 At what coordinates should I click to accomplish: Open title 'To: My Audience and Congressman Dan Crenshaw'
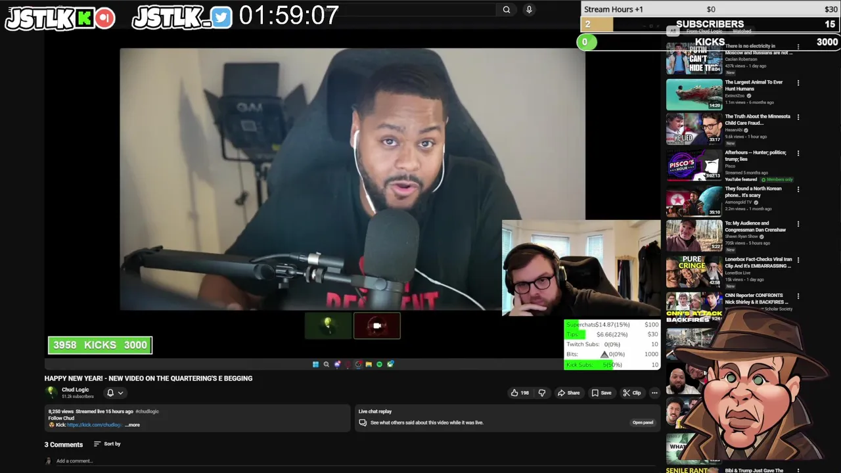click(x=756, y=227)
